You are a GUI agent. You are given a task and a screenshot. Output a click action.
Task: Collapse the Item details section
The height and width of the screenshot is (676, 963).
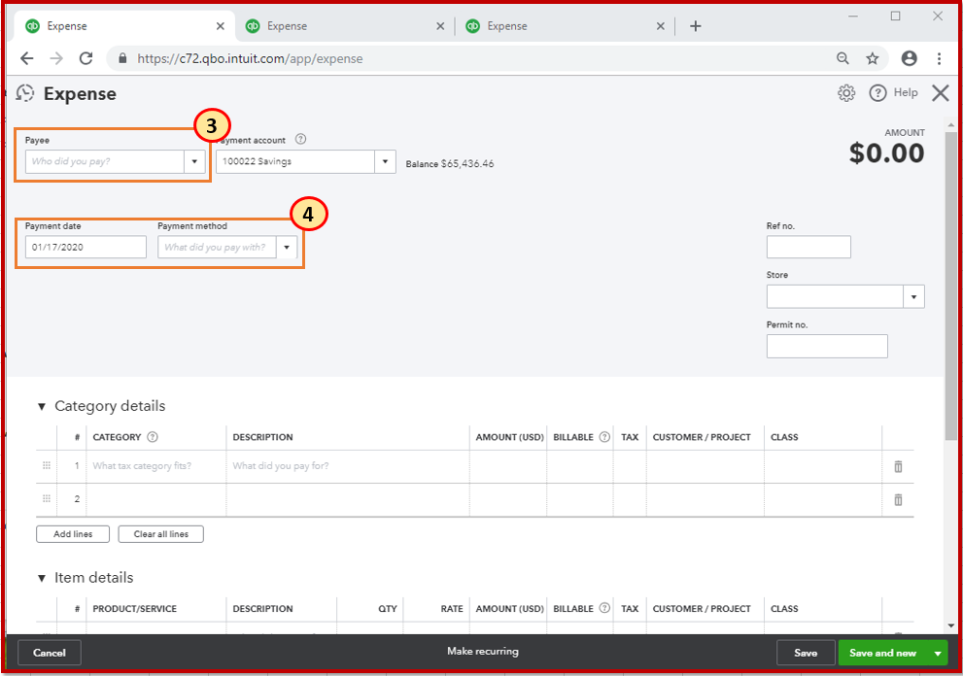[42, 578]
